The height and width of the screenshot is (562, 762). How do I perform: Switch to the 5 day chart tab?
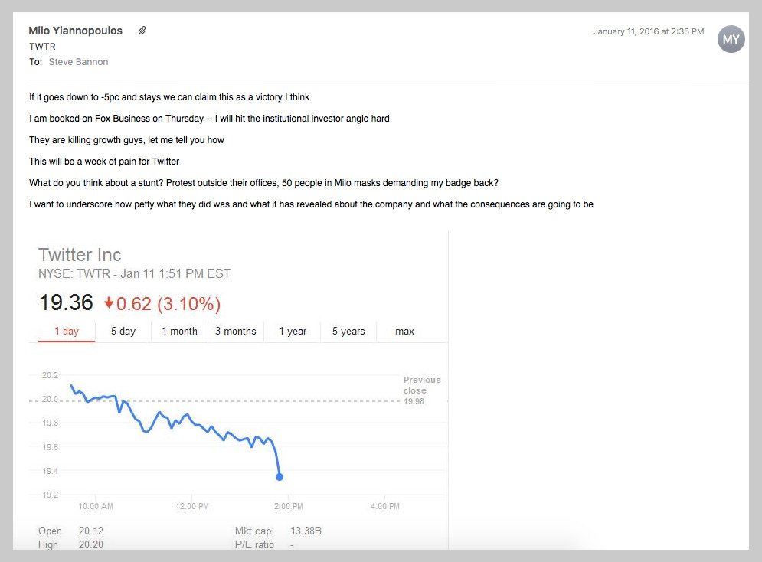[x=123, y=332]
